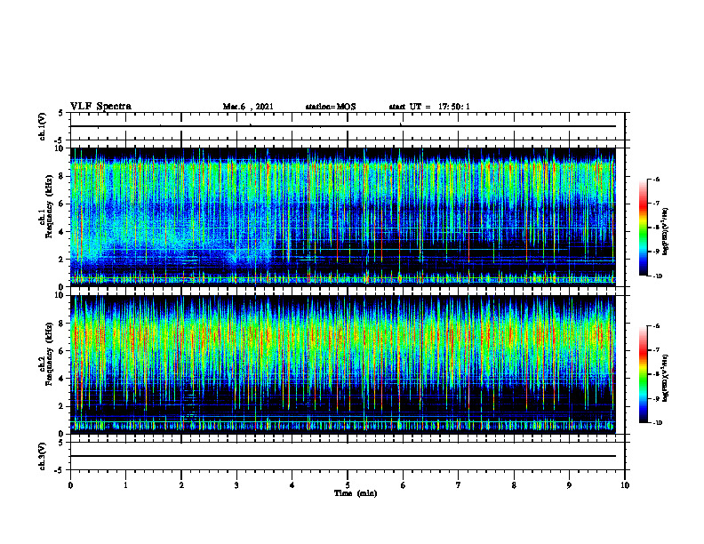Click time-axis tick label "5"
This screenshot has width=704, height=544.
click(x=348, y=485)
